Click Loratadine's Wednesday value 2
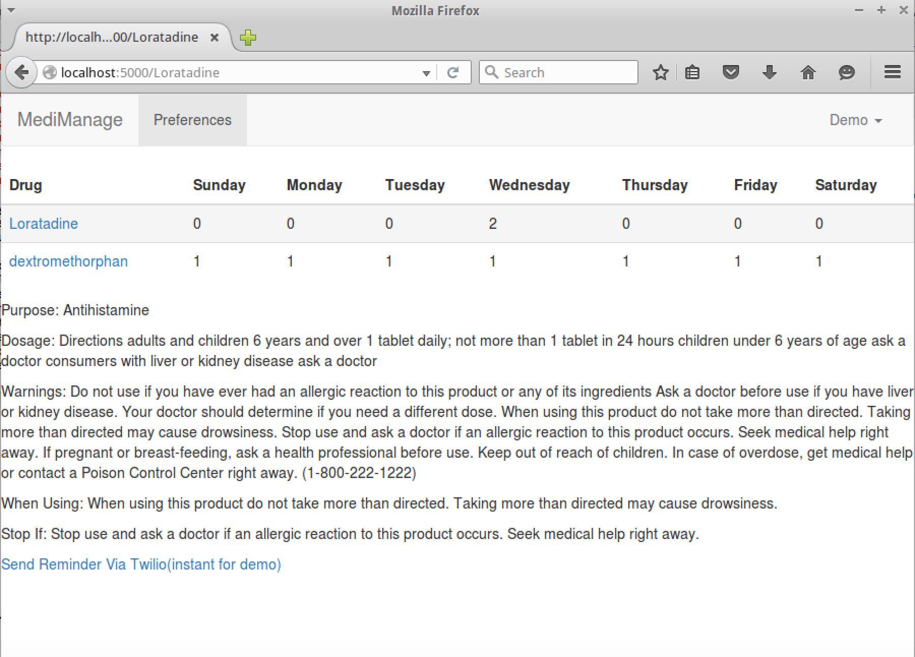This screenshot has height=657, width=915. point(493,224)
